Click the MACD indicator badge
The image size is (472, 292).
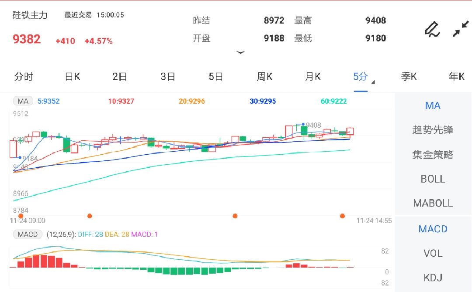coord(28,234)
